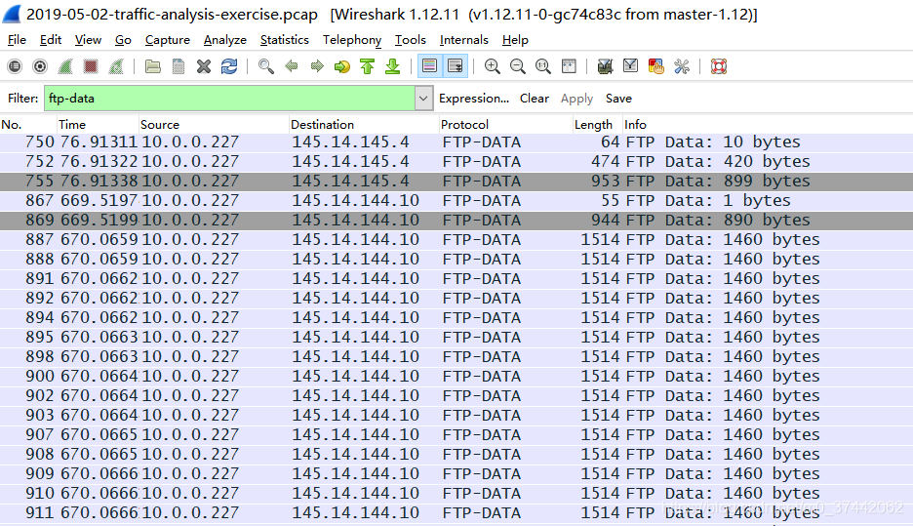Expand the filter history dropdown arrow
Image resolution: width=913 pixels, height=526 pixels.
click(x=423, y=99)
